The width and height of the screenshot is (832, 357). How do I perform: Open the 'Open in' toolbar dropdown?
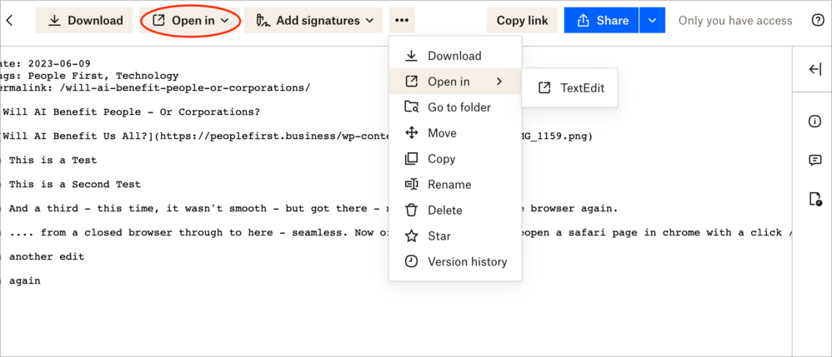190,21
